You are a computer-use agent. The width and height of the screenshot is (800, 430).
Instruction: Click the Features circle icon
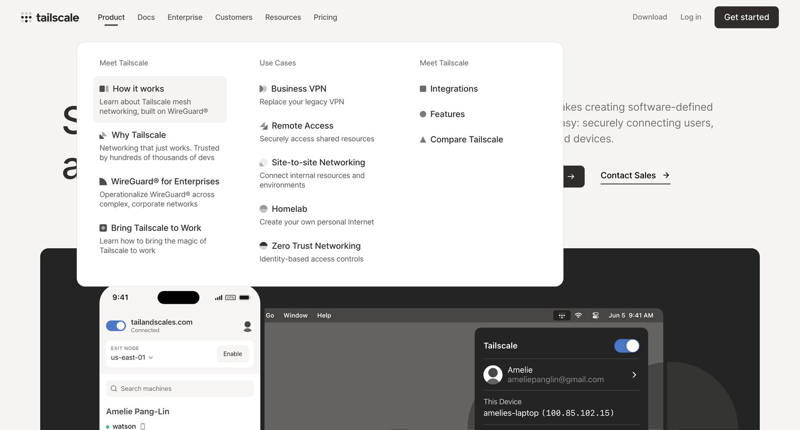pos(423,114)
